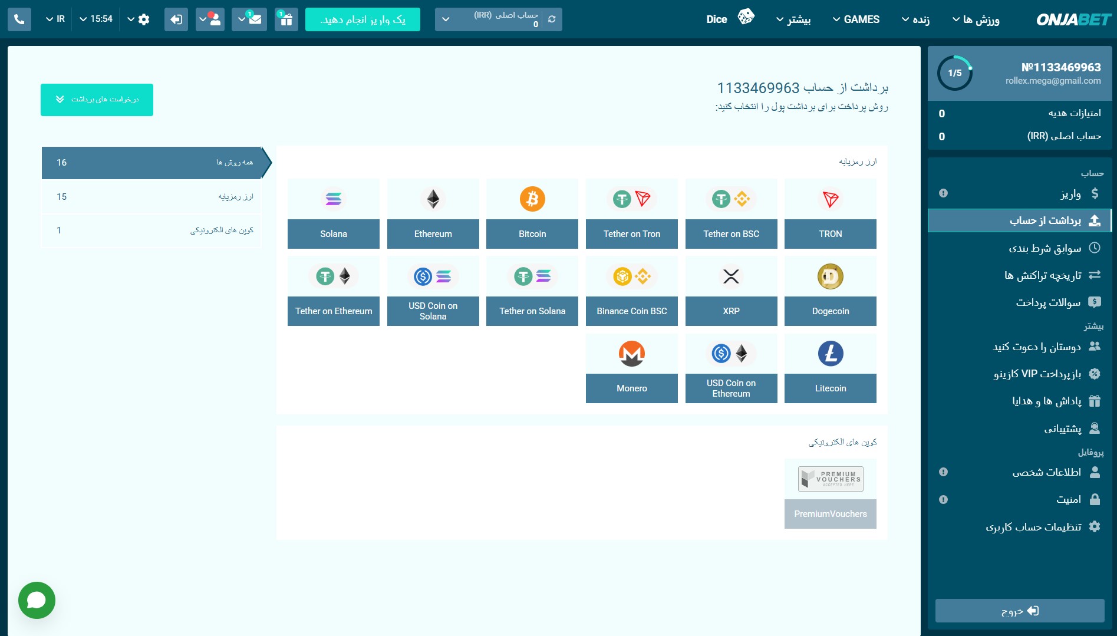Open برداشت از حساب in sidebar
The image size is (1117, 636).
tap(1019, 220)
